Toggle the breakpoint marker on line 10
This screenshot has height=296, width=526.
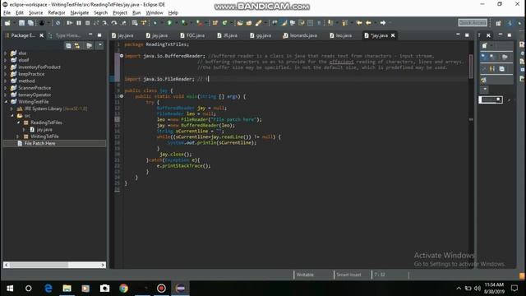[x=122, y=96]
